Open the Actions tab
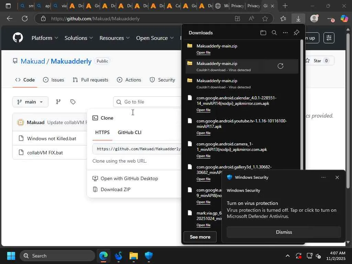352x264 pixels. [x=129, y=80]
